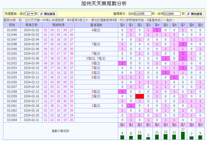This screenshot has height=141, width=207.
Task: Click the date 2024-02-16
Action: tap(31, 96)
